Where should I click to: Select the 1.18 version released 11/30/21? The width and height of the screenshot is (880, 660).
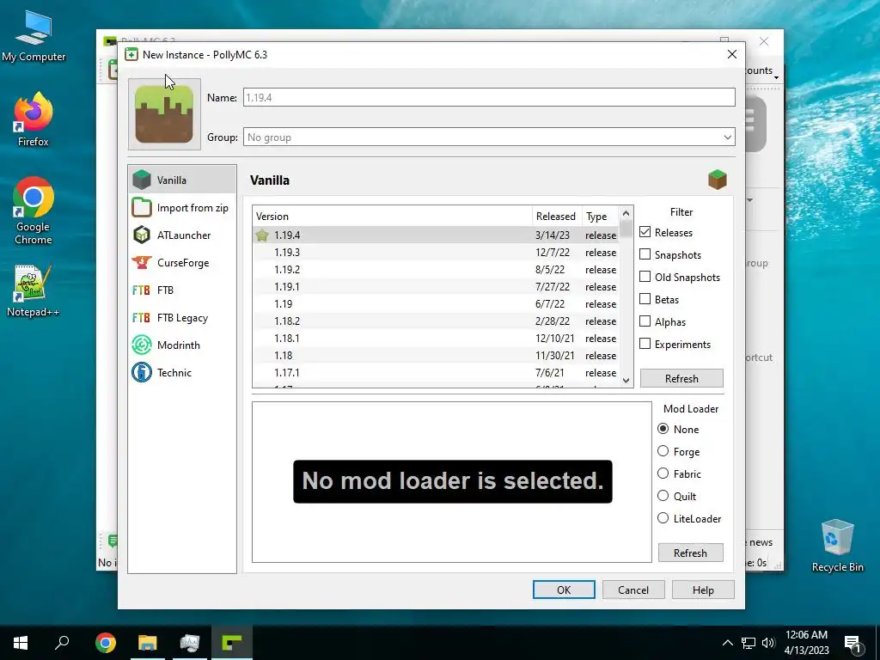coord(436,355)
